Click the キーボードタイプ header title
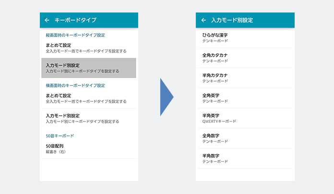Viewport: 334px width, 194px height. click(76, 20)
